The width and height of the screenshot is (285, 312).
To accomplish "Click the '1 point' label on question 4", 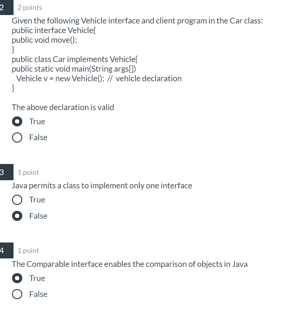I will [x=28, y=250].
